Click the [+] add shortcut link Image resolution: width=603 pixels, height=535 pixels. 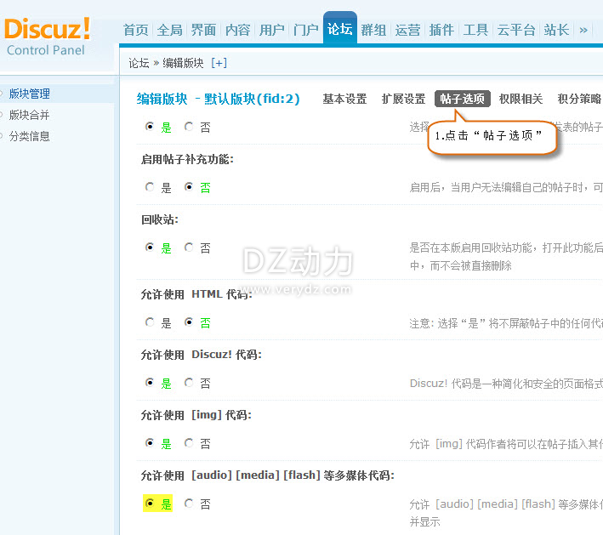pyautogui.click(x=219, y=63)
